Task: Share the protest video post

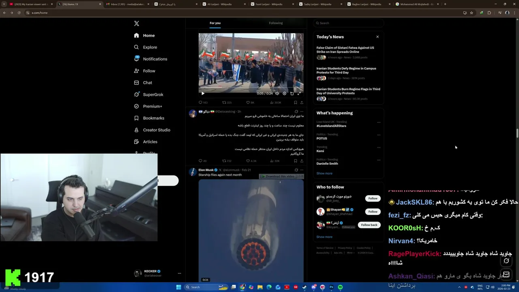Action: coord(302,103)
